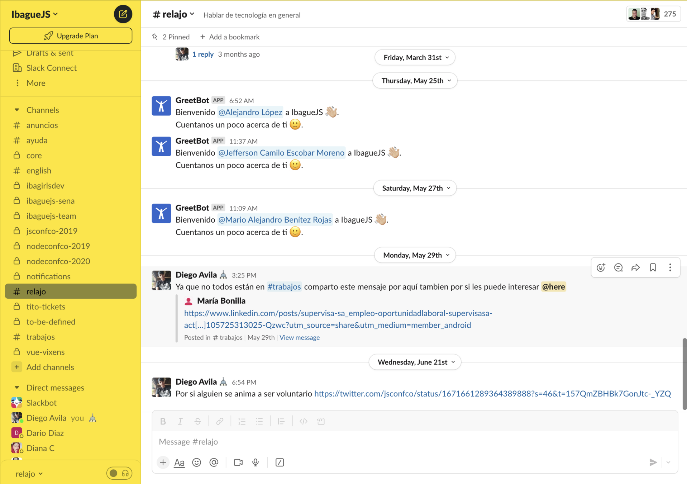Click the strikethrough formatting icon
This screenshot has height=484, width=687.
pos(197,421)
